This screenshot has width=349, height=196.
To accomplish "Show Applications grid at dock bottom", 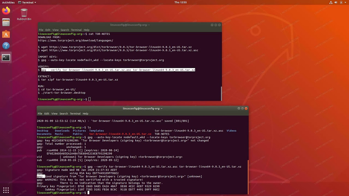I will [6, 190].
